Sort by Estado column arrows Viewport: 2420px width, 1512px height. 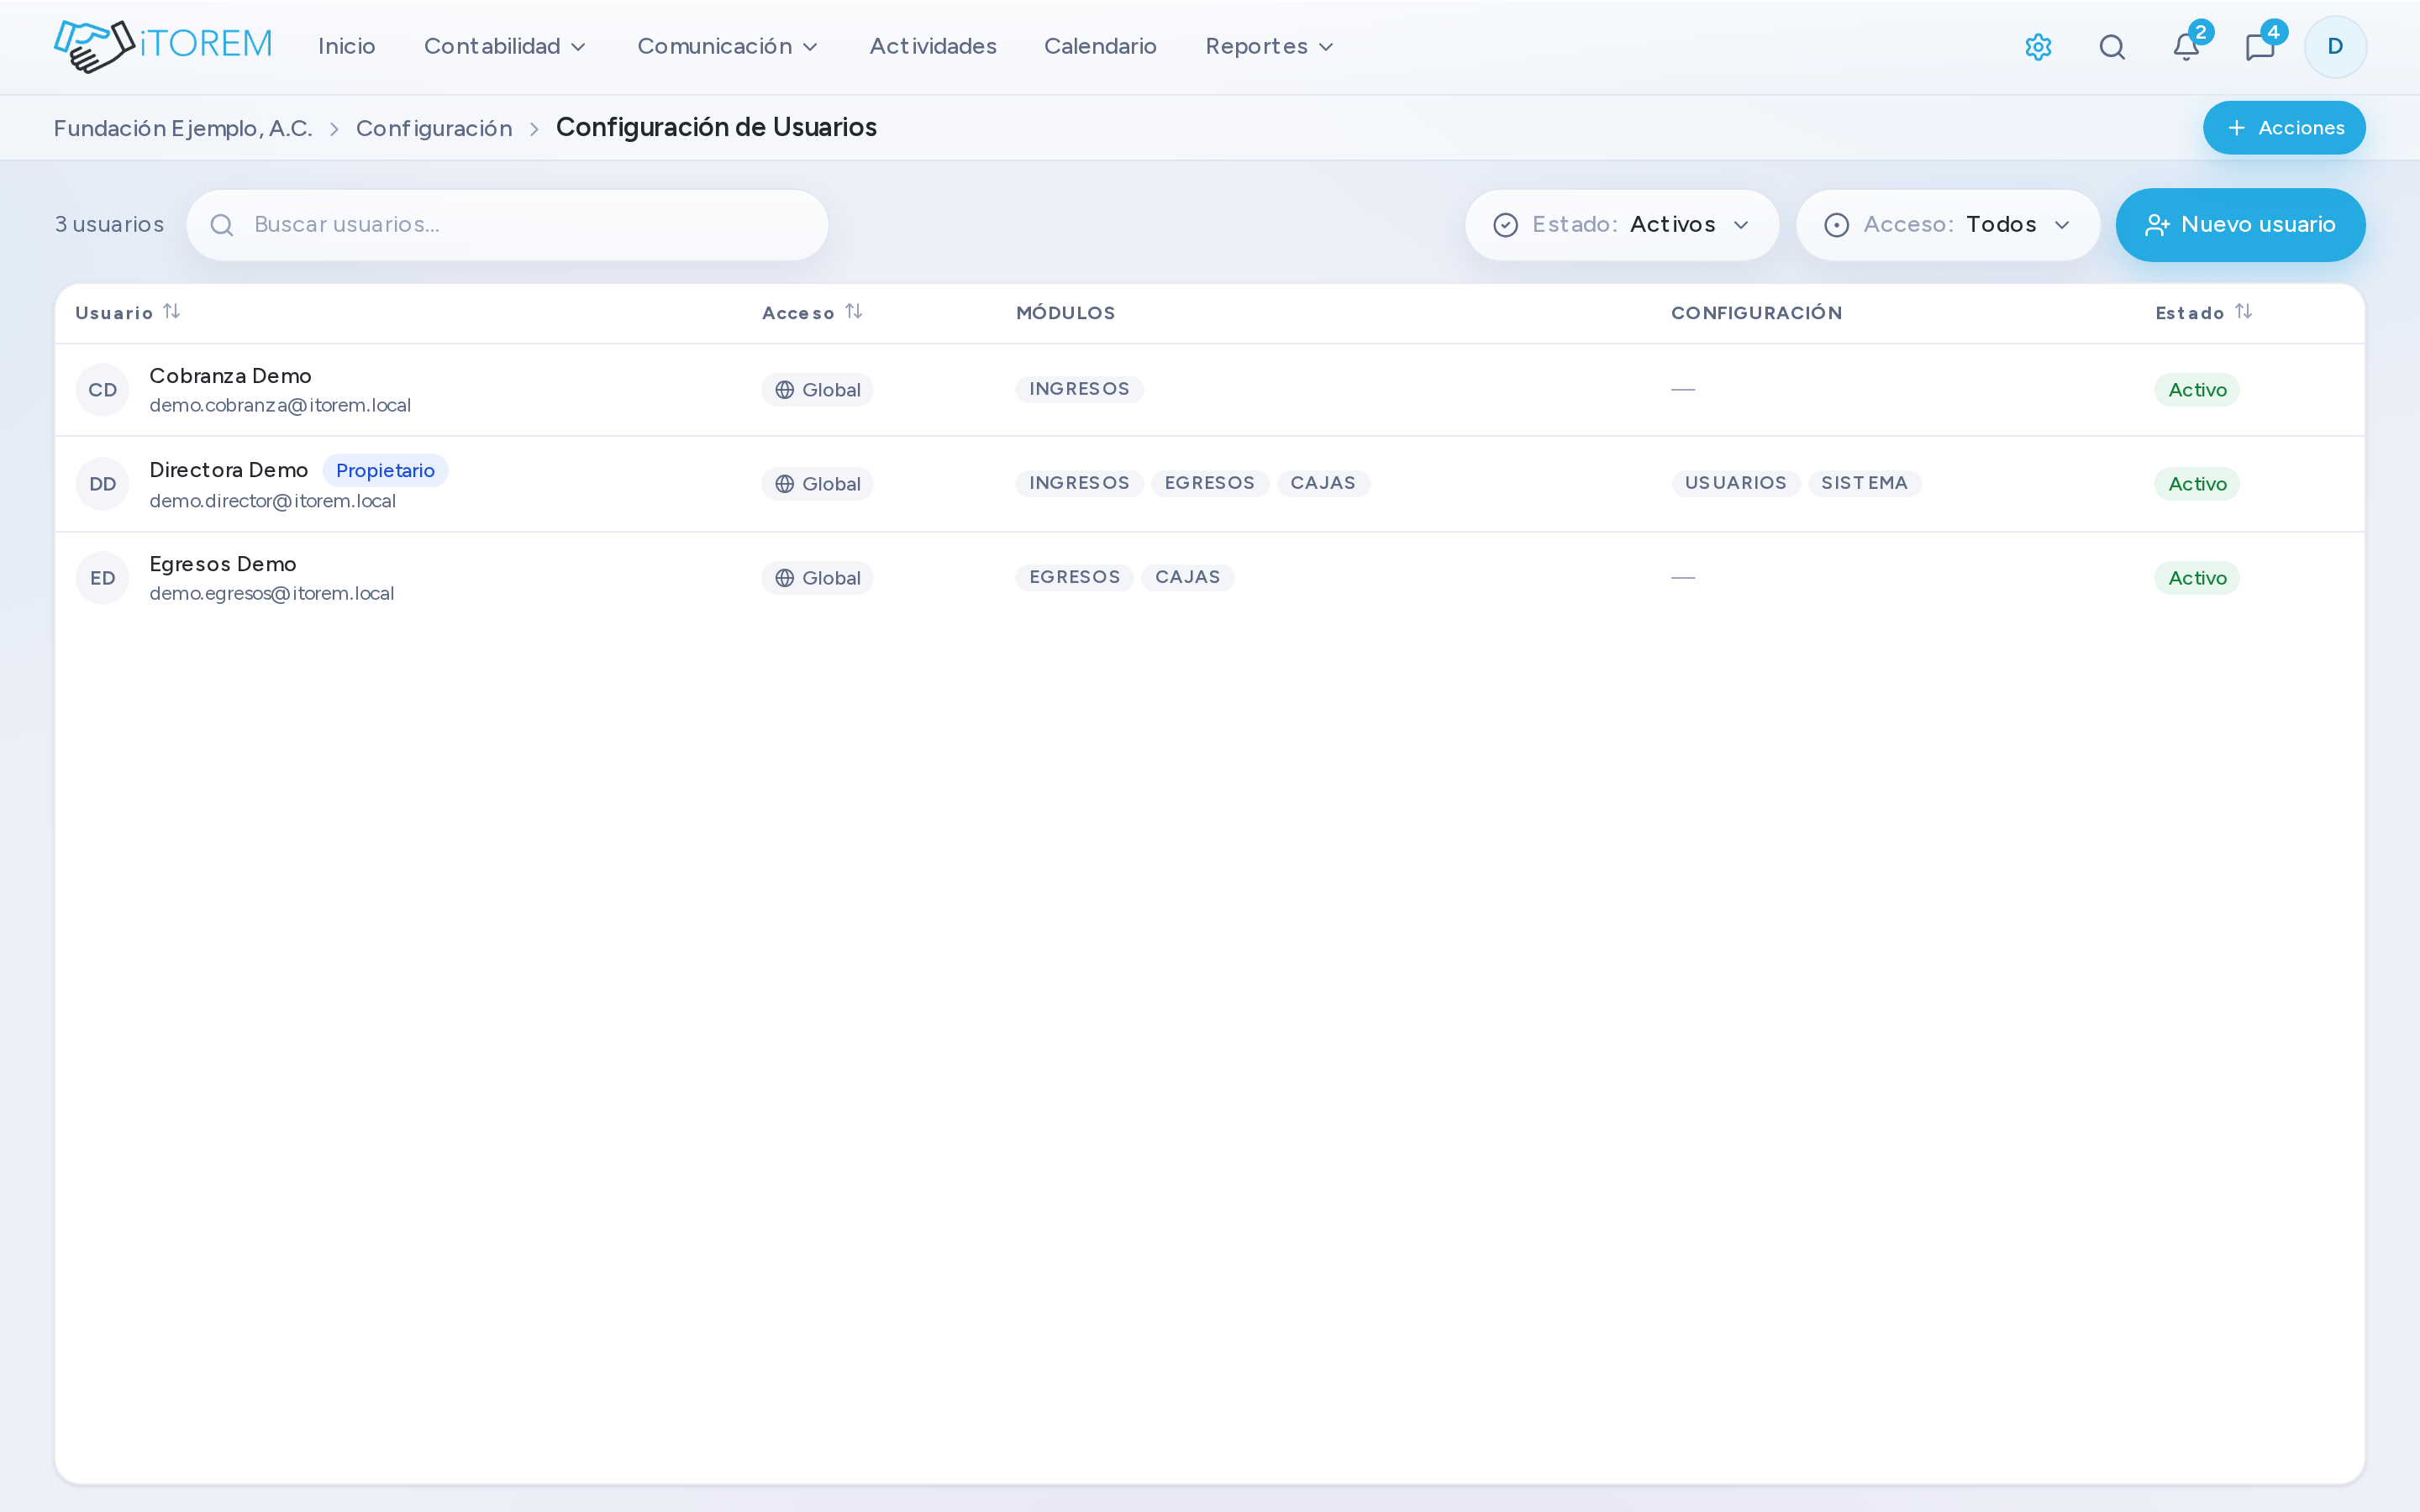2243,312
